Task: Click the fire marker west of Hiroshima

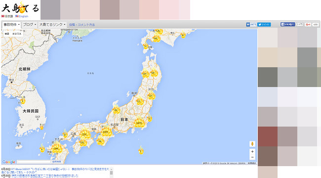Action: 65,134
